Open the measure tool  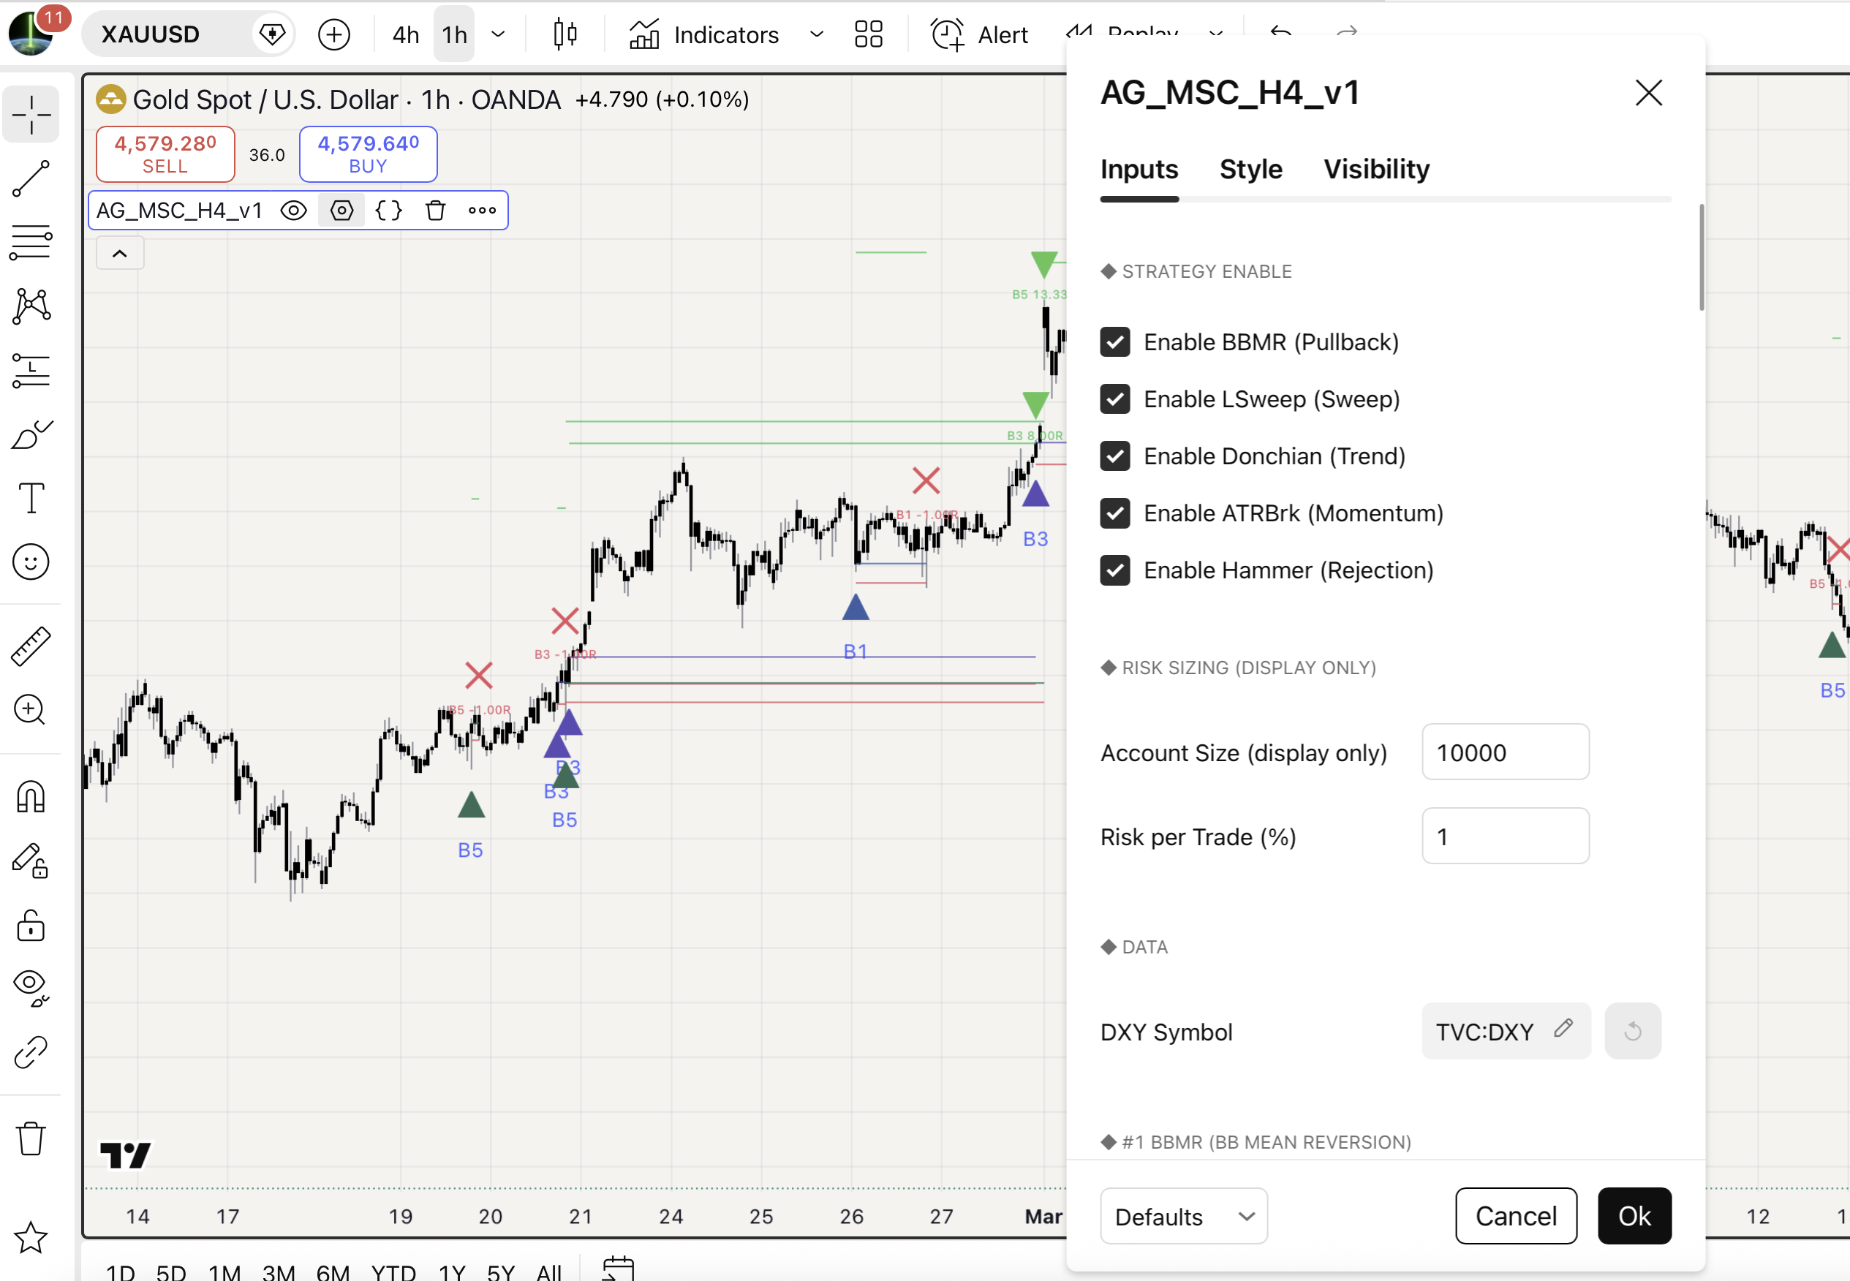(x=31, y=646)
